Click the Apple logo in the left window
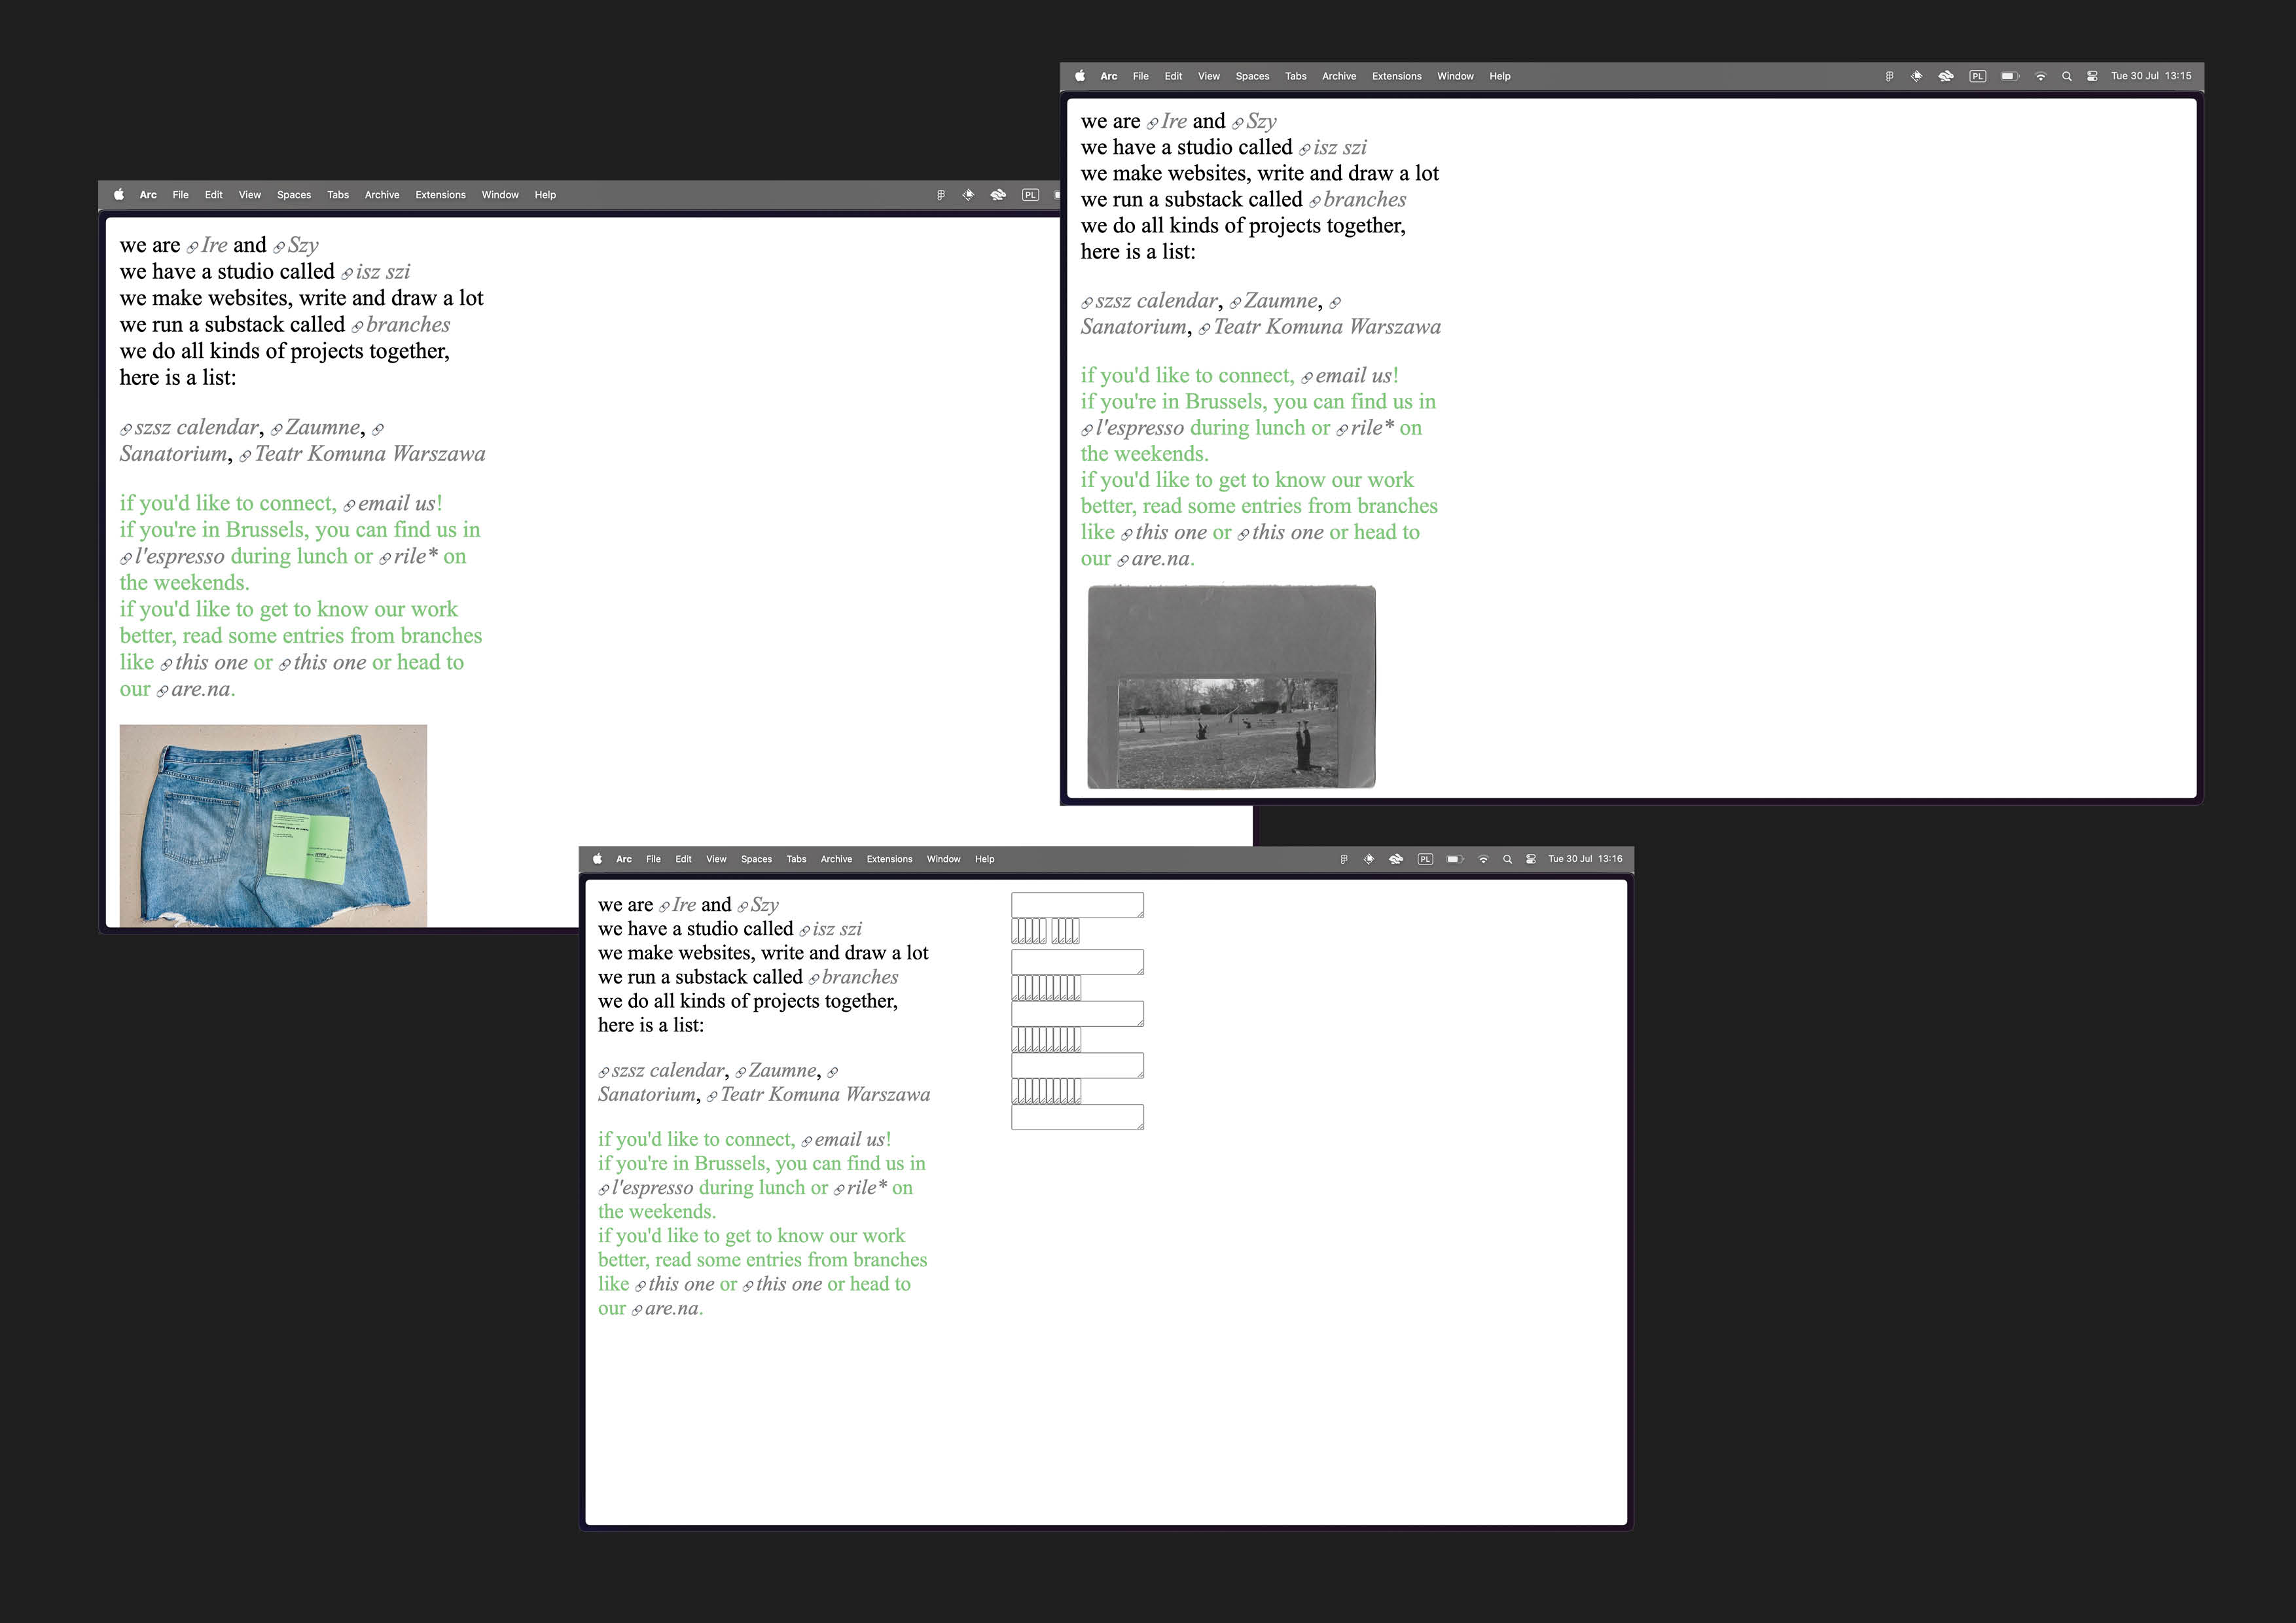The width and height of the screenshot is (2296, 1623). (x=119, y=195)
